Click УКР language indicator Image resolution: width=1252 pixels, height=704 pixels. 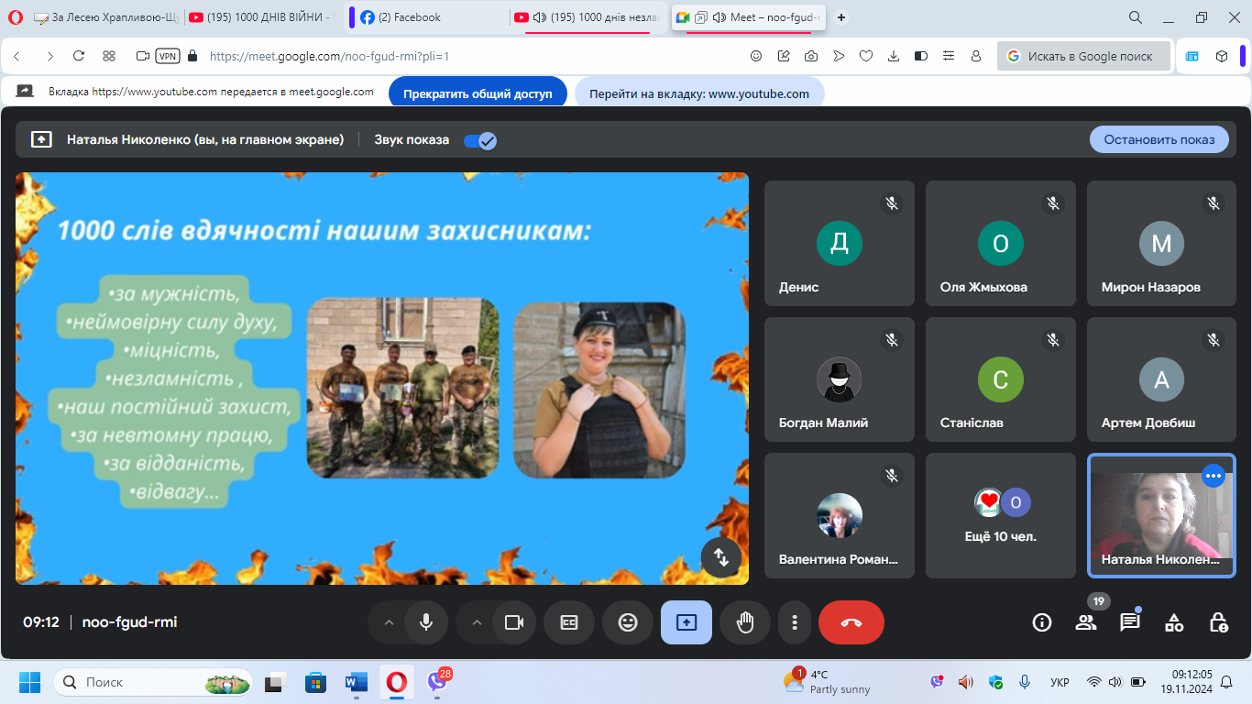point(1060,682)
